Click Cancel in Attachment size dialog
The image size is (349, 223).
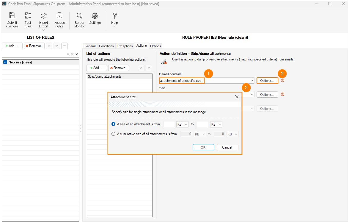[227, 147]
